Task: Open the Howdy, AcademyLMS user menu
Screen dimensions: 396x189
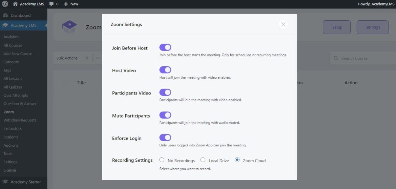Action: click(x=376, y=4)
